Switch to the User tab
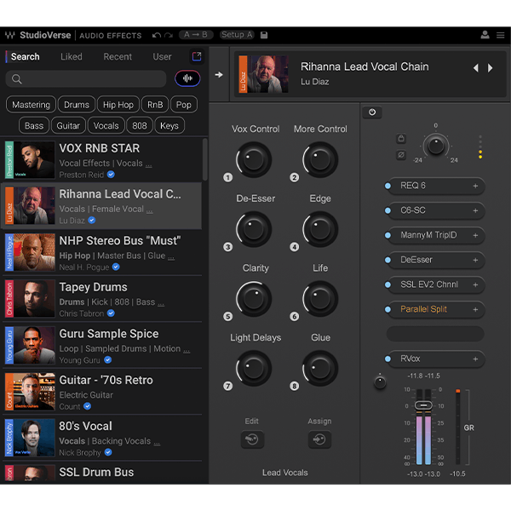Image resolution: width=511 pixels, height=511 pixels. 162,57
